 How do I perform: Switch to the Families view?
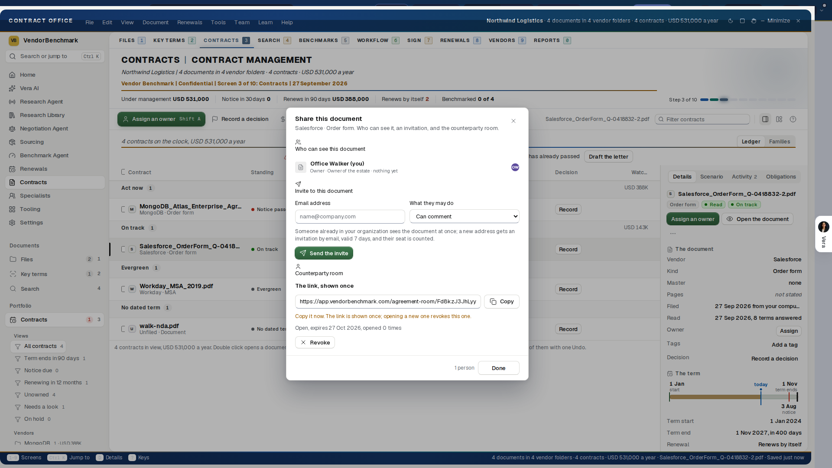point(780,142)
